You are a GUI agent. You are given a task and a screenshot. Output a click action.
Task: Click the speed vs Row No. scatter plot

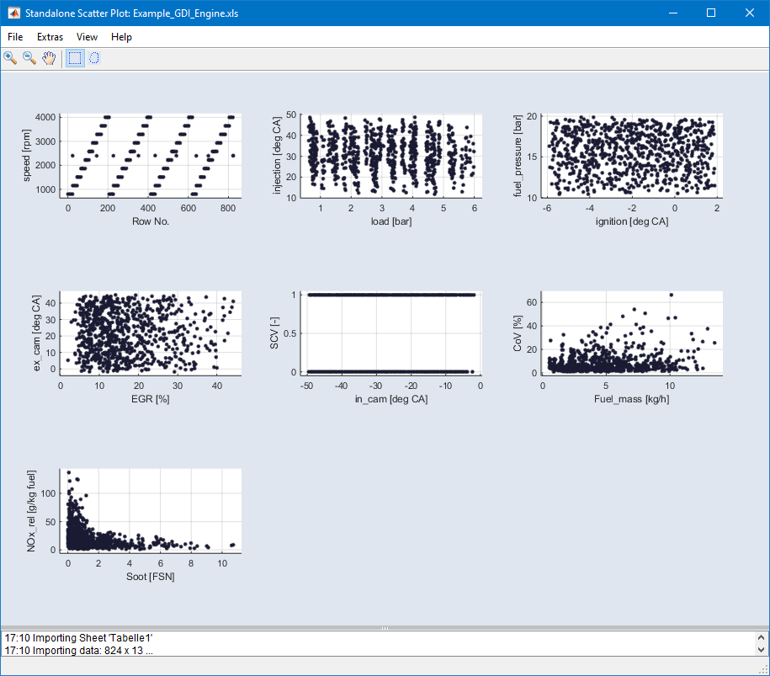151,156
